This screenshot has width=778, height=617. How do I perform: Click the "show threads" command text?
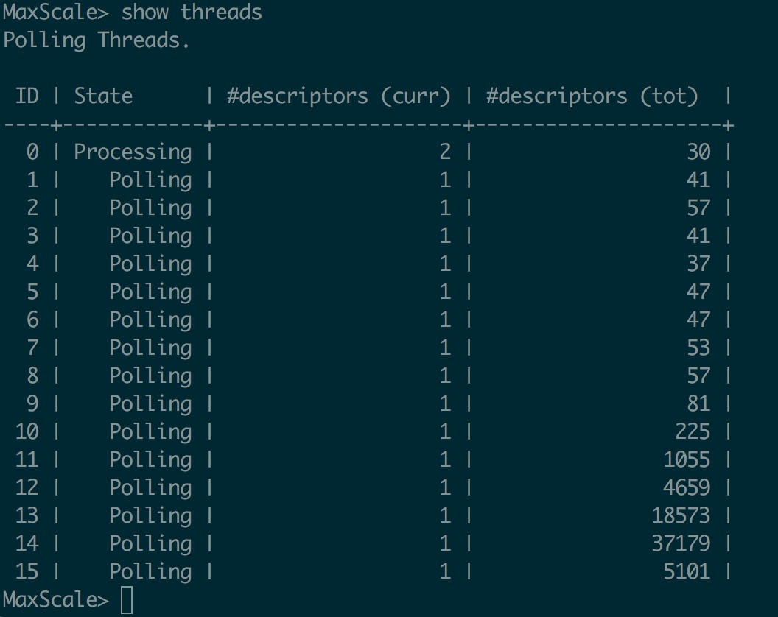click(192, 12)
